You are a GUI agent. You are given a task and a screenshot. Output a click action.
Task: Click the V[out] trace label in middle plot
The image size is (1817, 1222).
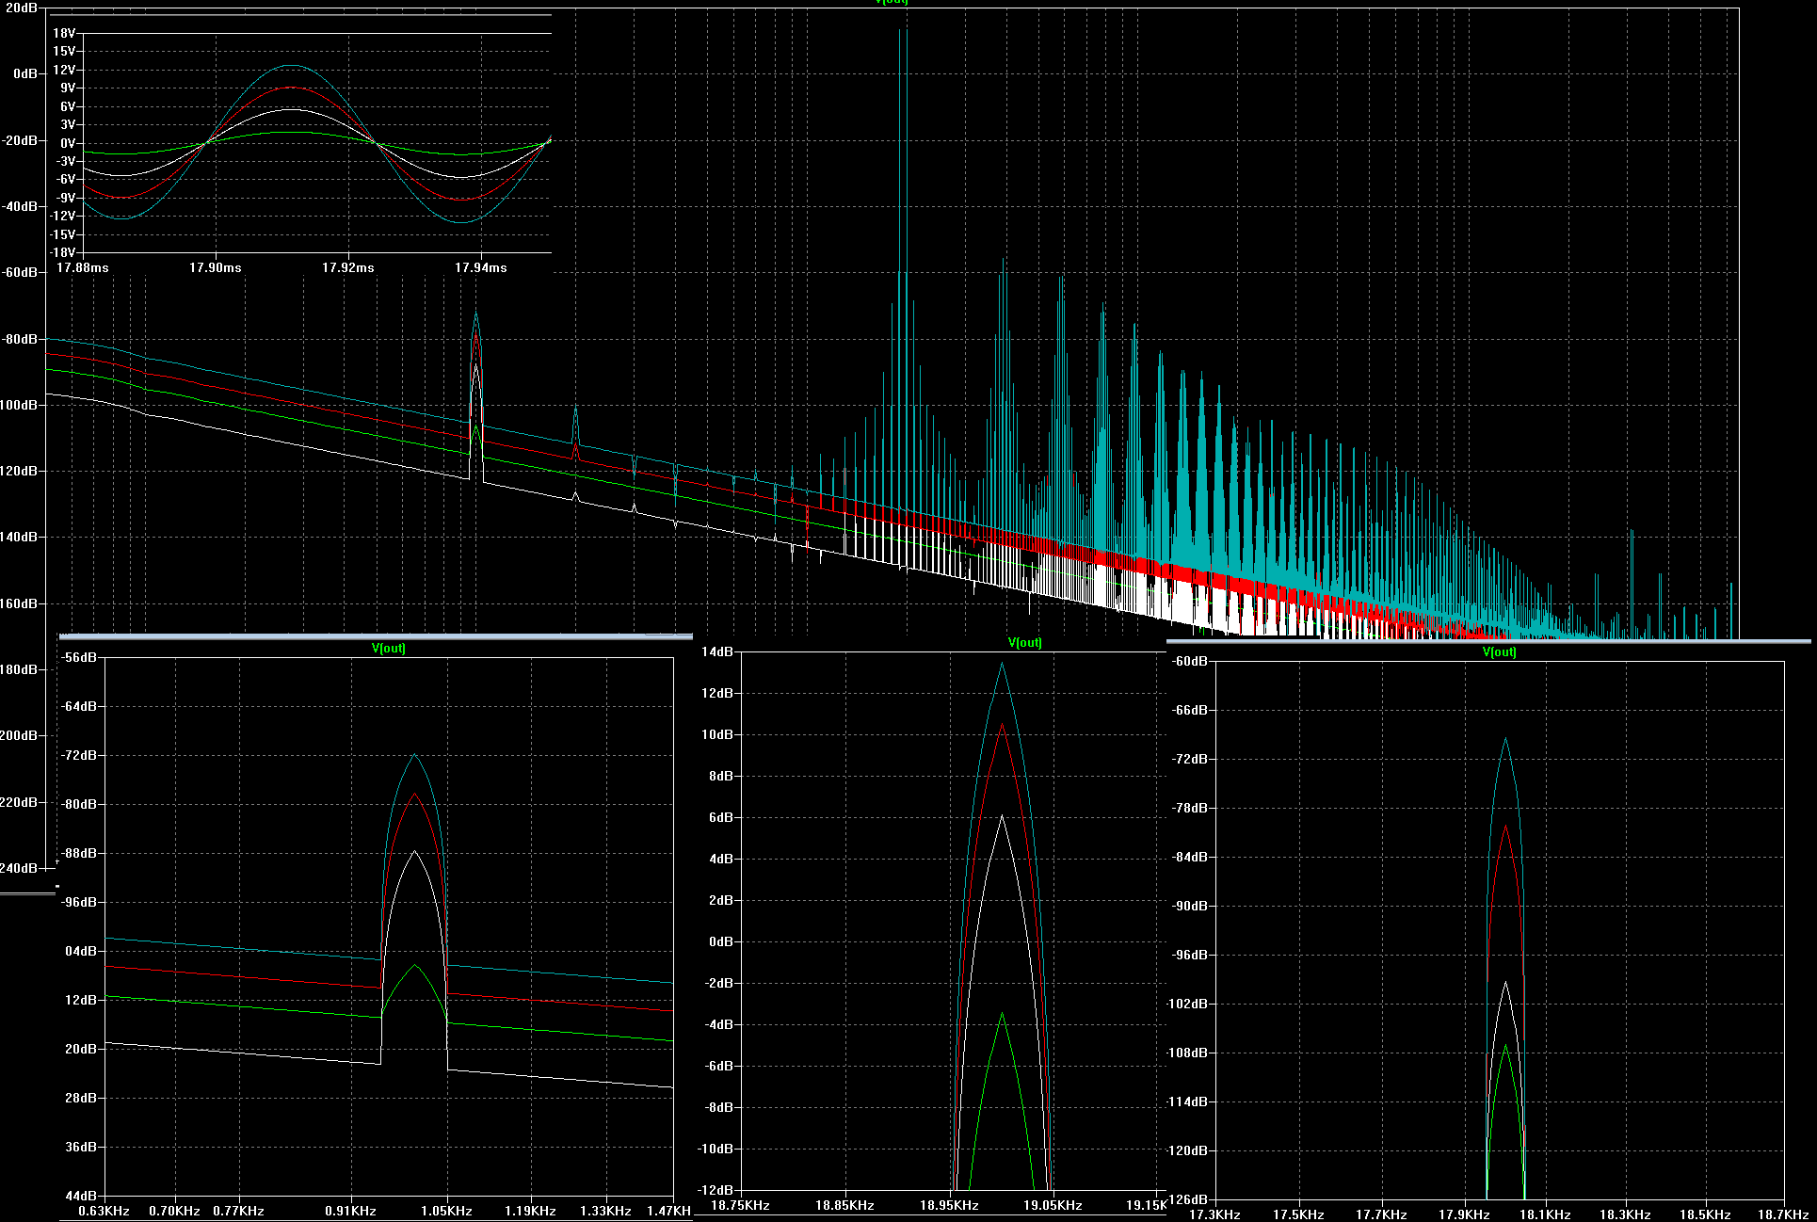pyautogui.click(x=1024, y=643)
